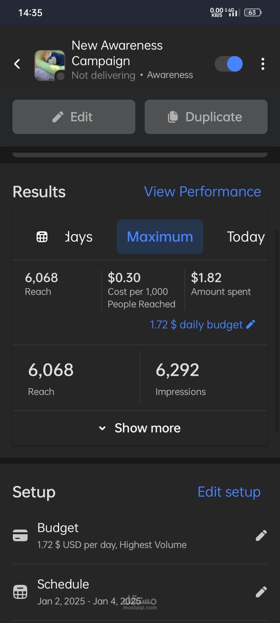
Task: Open the View Performance link
Action: (203, 192)
